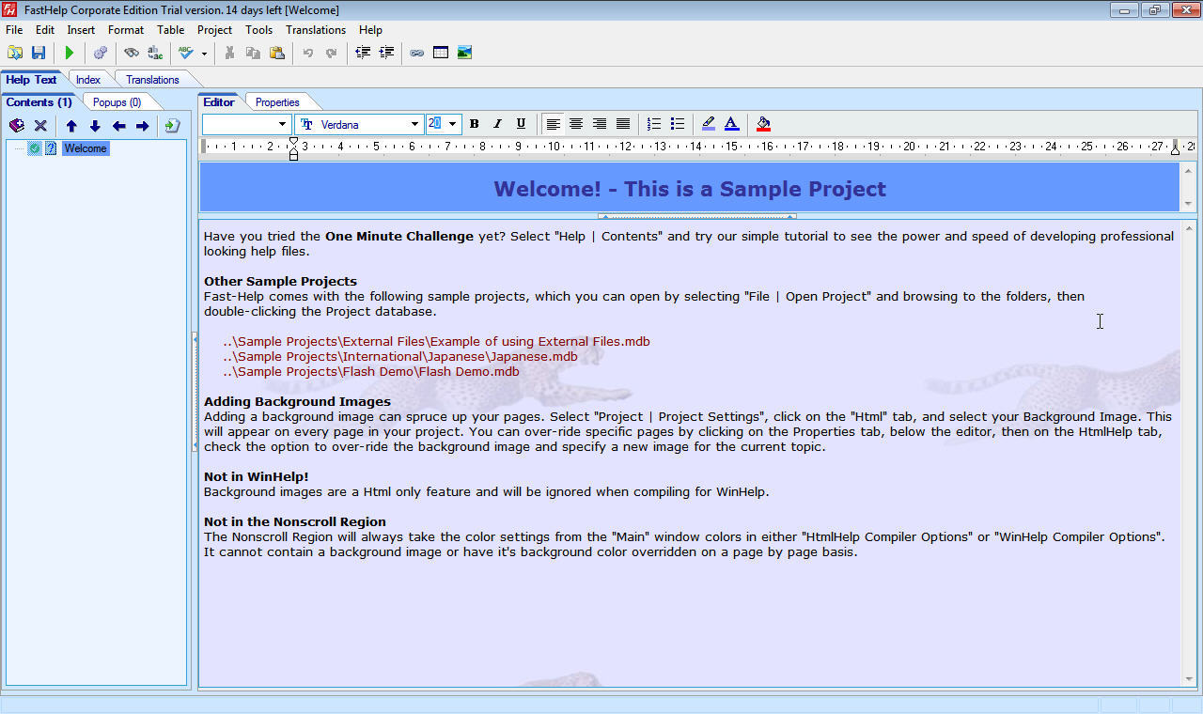The width and height of the screenshot is (1203, 714).
Task: Toggle the bulleted list button
Action: [x=678, y=124]
